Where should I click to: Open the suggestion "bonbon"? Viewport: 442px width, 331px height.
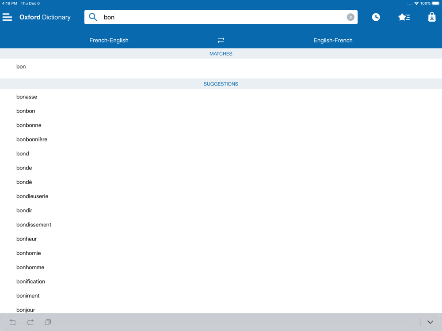(x=221, y=111)
